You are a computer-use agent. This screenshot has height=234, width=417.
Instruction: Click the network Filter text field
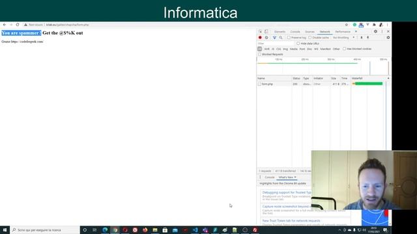[276, 44]
